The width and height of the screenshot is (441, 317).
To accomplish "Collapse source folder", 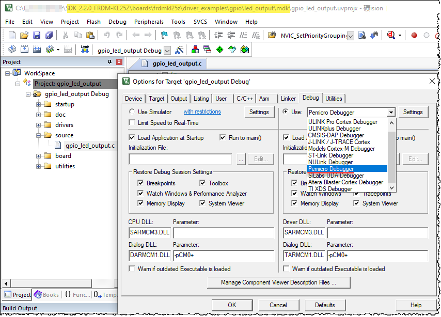I will tap(39, 135).
